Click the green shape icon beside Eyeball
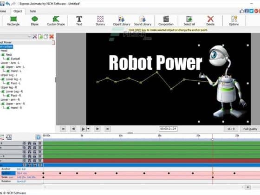260x195 pixels. pos(8,58)
